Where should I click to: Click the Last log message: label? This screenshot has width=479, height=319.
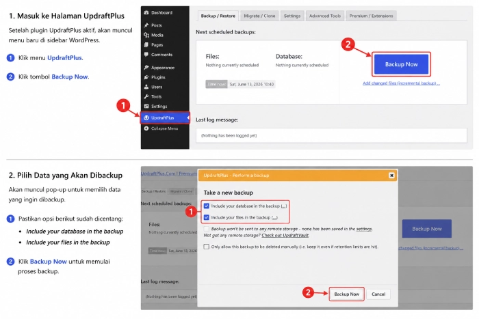217,120
